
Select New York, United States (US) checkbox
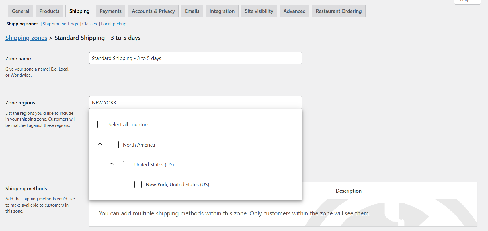138,185
